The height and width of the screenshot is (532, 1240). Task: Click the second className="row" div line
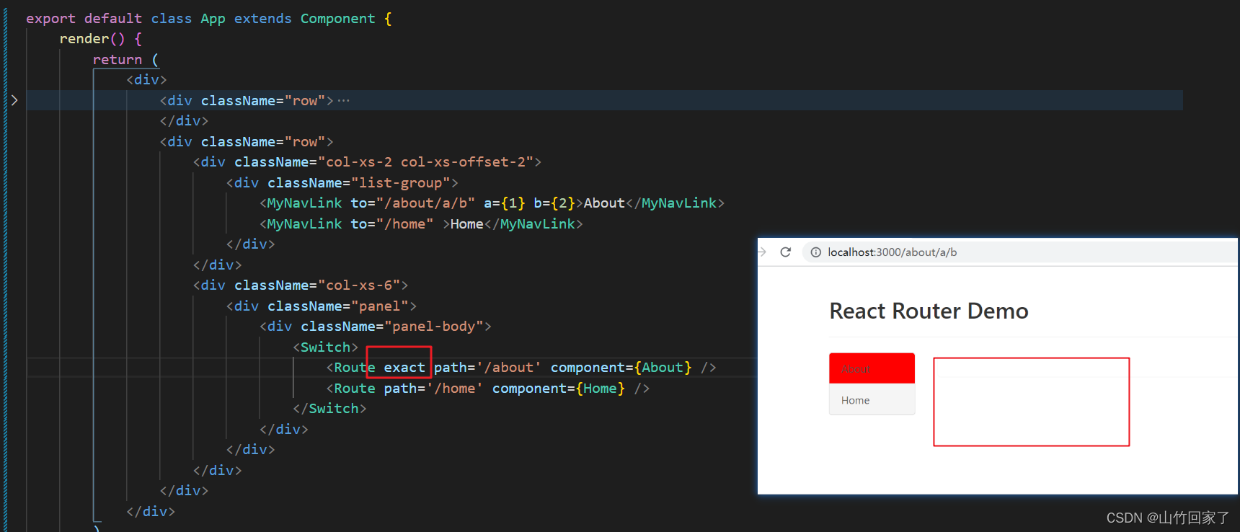tap(247, 142)
